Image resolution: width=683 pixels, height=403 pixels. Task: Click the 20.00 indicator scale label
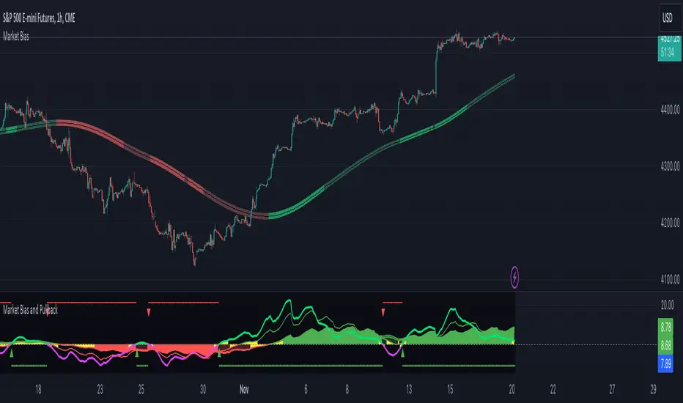pyautogui.click(x=667, y=305)
